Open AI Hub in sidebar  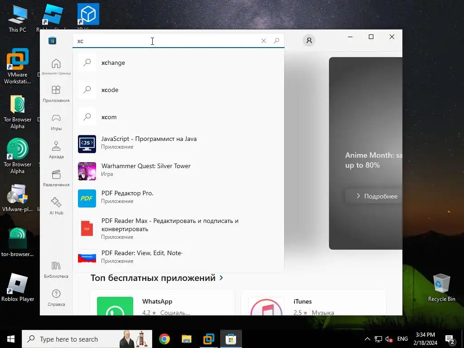pyautogui.click(x=56, y=206)
